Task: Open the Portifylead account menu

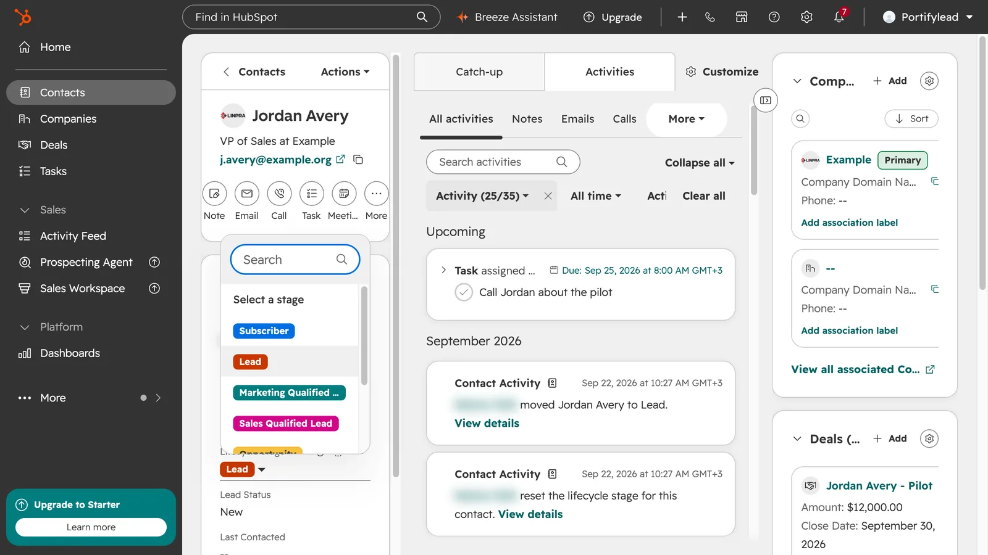Action: pos(927,17)
